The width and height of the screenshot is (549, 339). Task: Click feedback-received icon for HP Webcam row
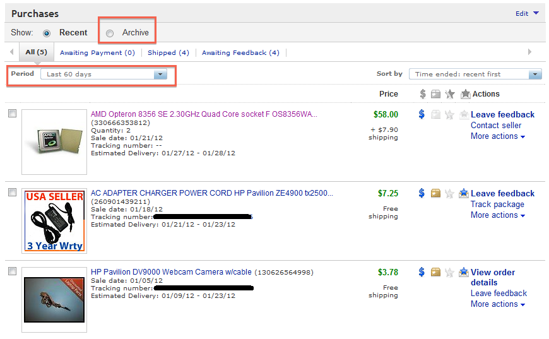(464, 272)
